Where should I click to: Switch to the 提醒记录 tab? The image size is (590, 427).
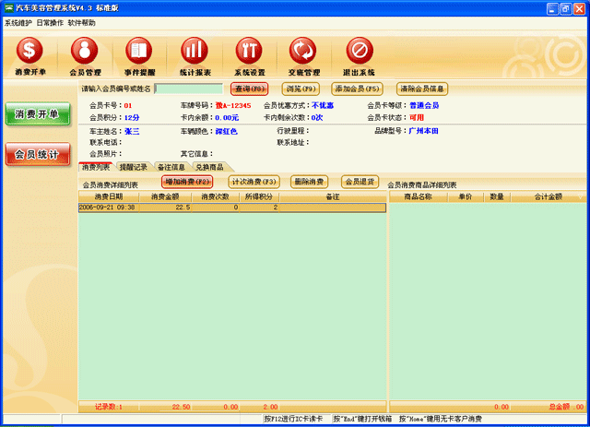point(133,167)
